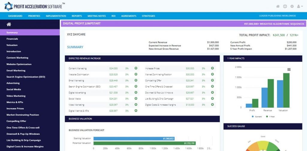Click the green Potential Valuation bar
307x151 pixels.
point(145,143)
